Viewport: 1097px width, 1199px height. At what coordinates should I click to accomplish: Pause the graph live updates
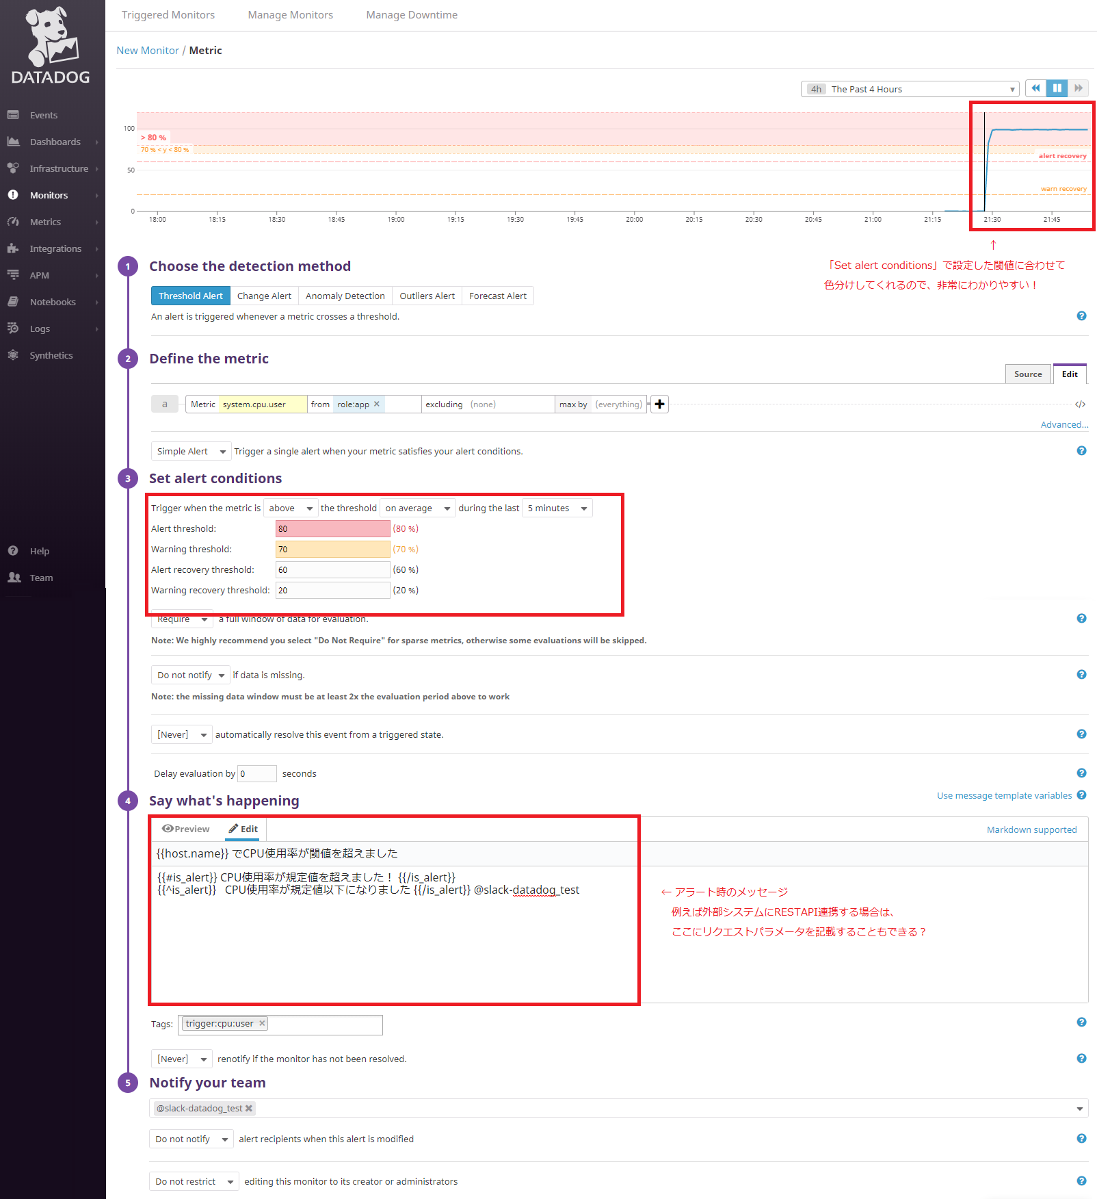point(1057,88)
